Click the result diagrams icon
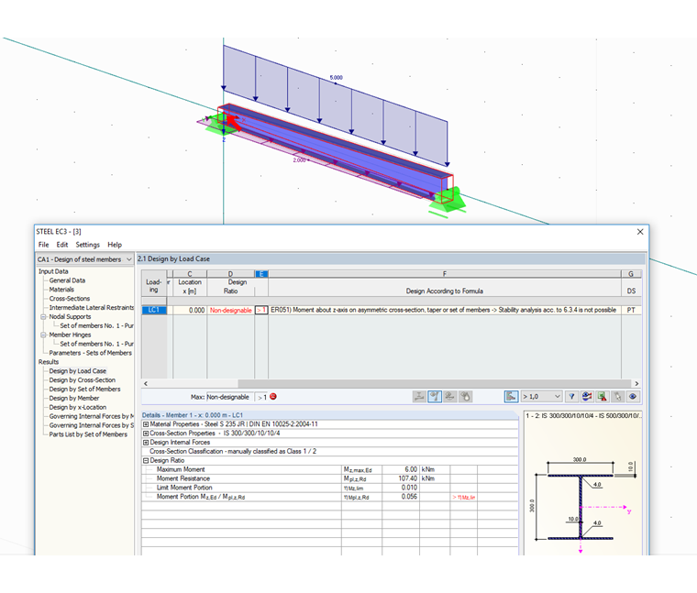 pyautogui.click(x=587, y=396)
